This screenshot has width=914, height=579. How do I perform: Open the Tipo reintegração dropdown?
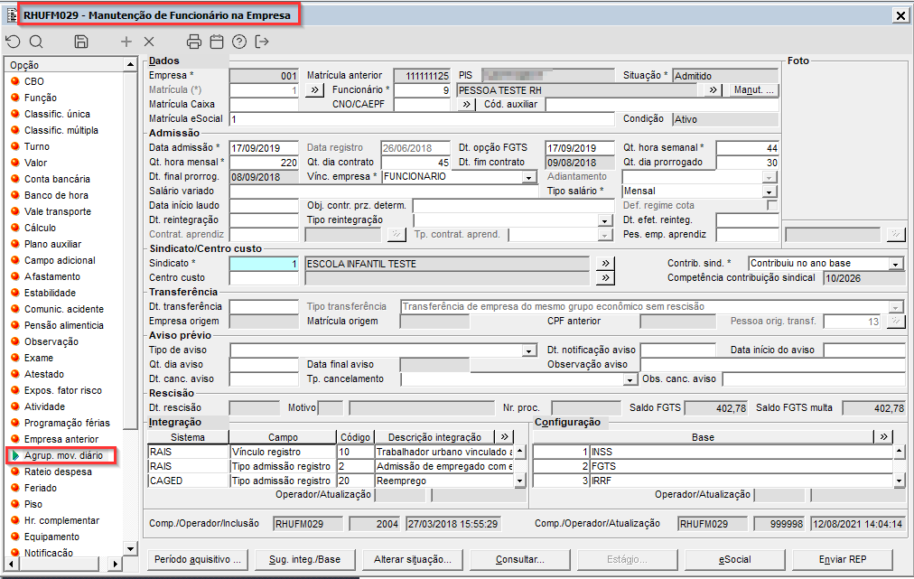[605, 220]
